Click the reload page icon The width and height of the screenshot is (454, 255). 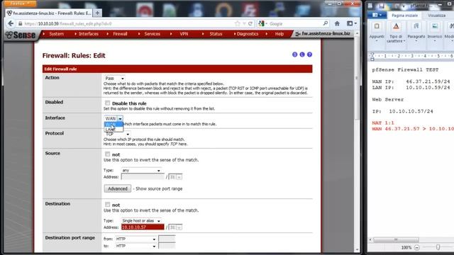250,23
